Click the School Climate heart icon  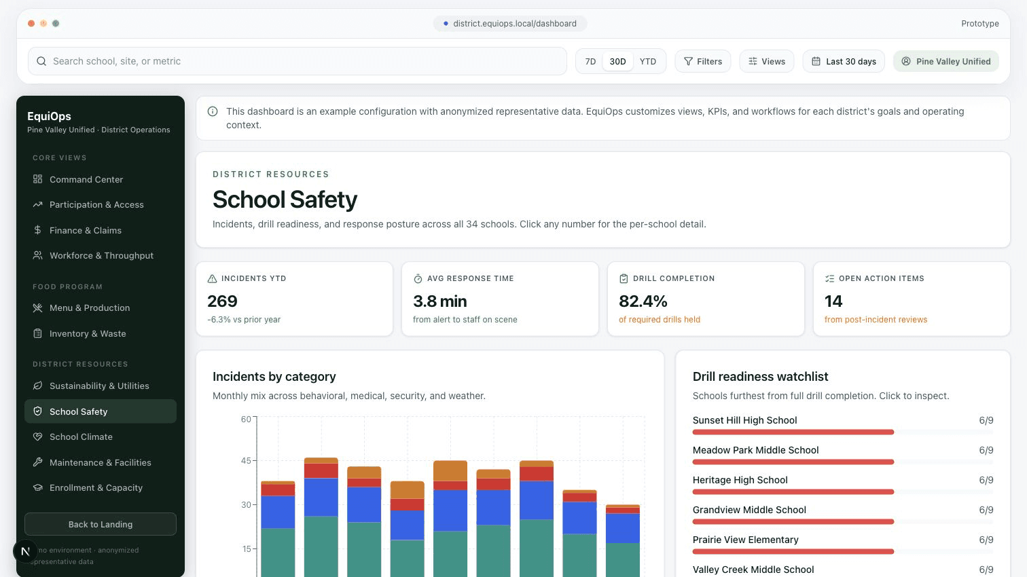37,436
